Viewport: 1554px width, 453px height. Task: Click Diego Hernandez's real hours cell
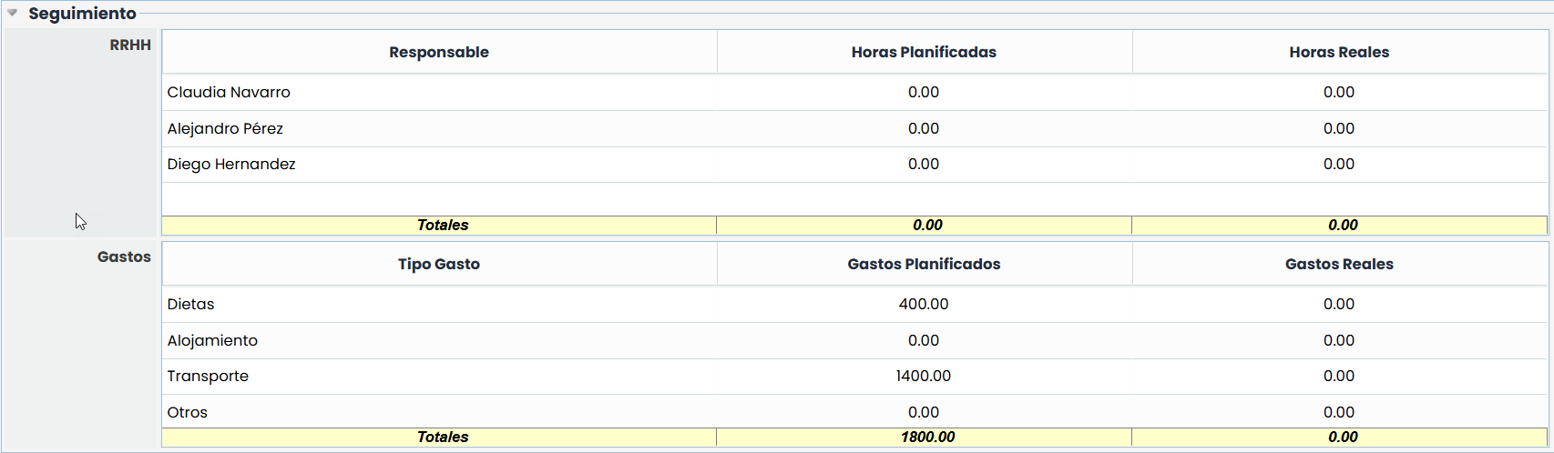point(1339,164)
